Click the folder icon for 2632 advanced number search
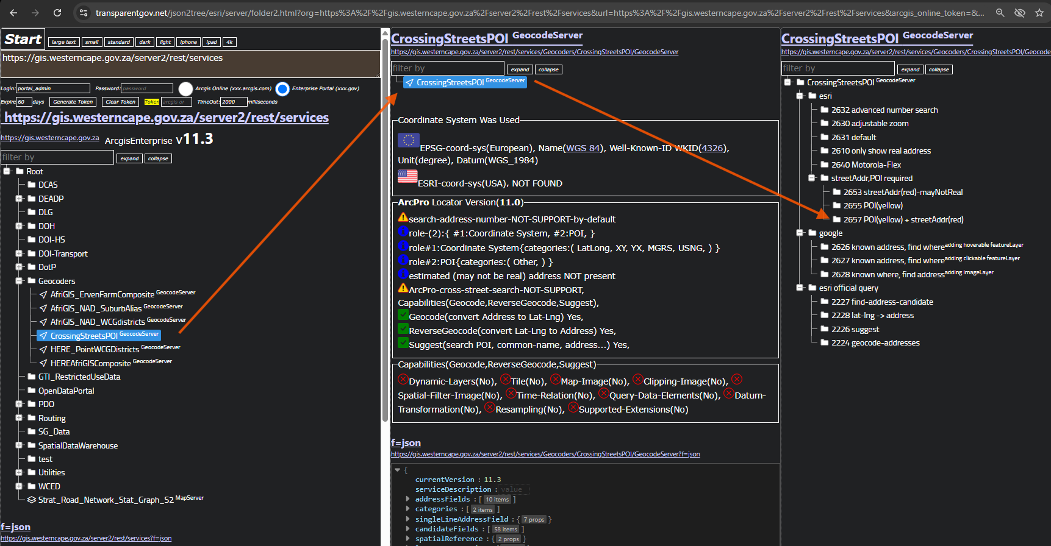Viewport: 1051px width, 546px height. point(824,110)
